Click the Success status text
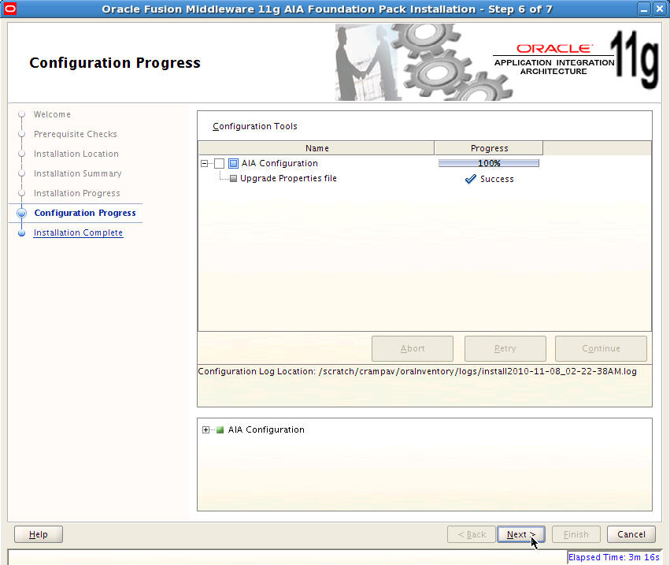The image size is (670, 565). 497,179
